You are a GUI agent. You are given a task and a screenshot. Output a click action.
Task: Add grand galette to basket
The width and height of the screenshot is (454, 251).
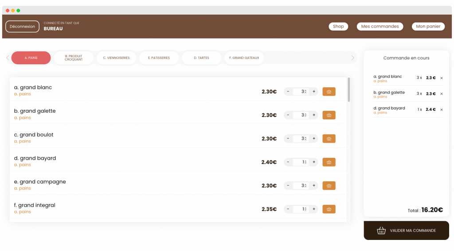point(329,115)
